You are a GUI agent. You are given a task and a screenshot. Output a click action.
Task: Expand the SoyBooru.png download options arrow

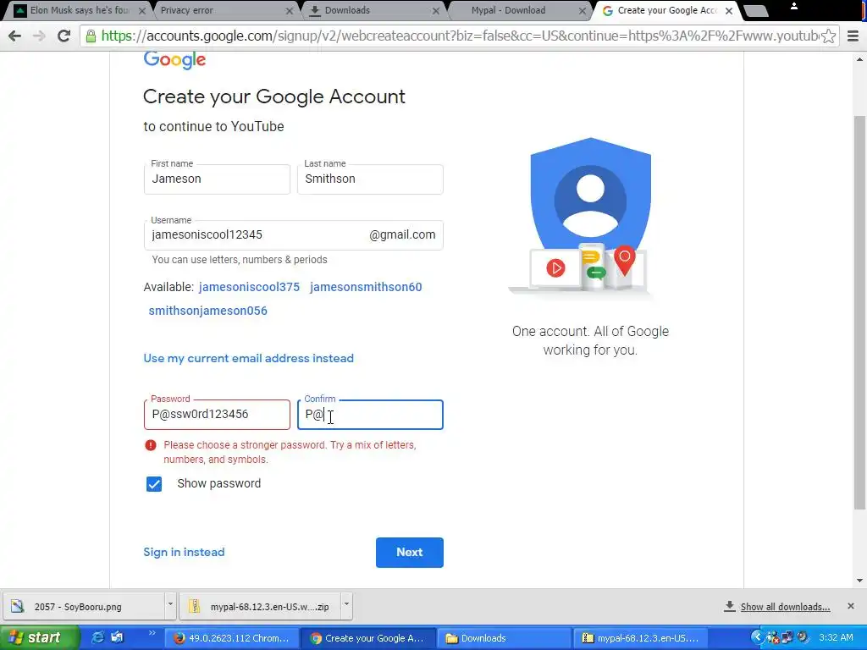pyautogui.click(x=170, y=604)
